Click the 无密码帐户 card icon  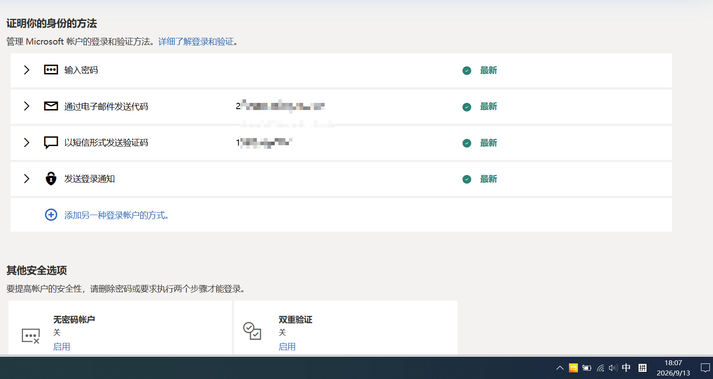pos(31,336)
